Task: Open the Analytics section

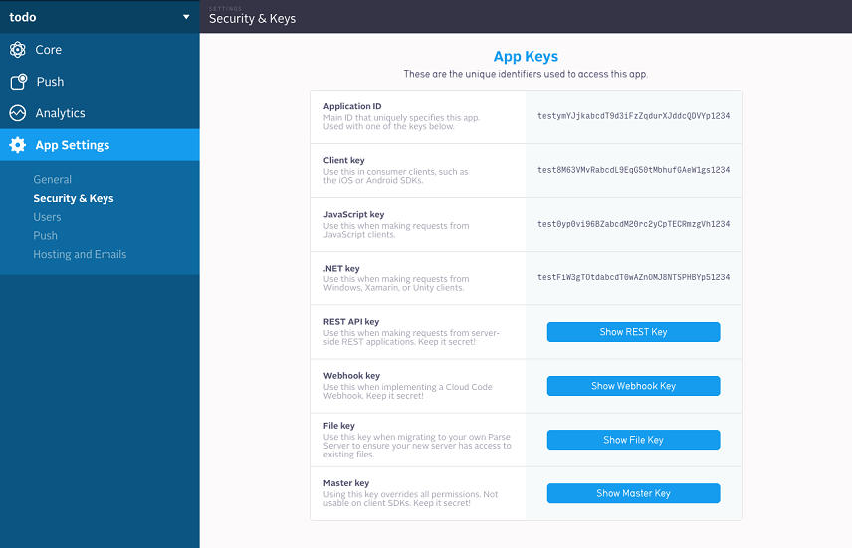Action: coord(100,113)
